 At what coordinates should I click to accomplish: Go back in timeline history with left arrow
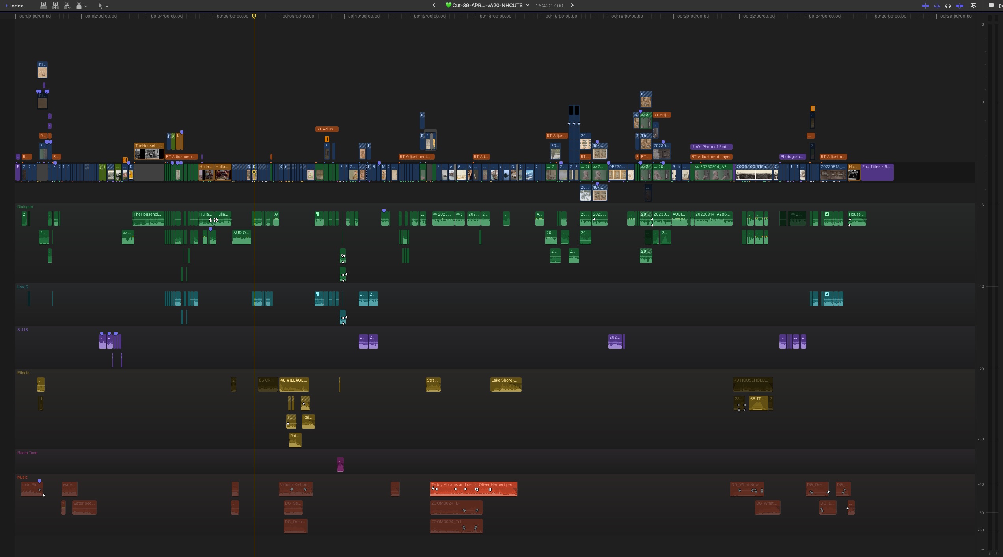click(434, 6)
